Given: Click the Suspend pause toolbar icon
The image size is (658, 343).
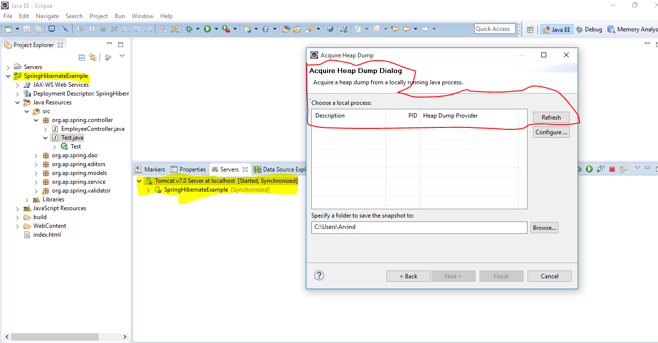Looking at the screenshot, I should [x=92, y=29].
